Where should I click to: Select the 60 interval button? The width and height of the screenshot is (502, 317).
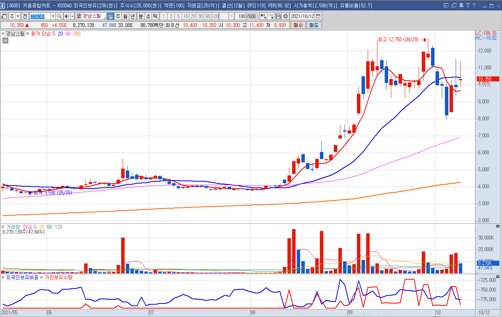point(208,16)
